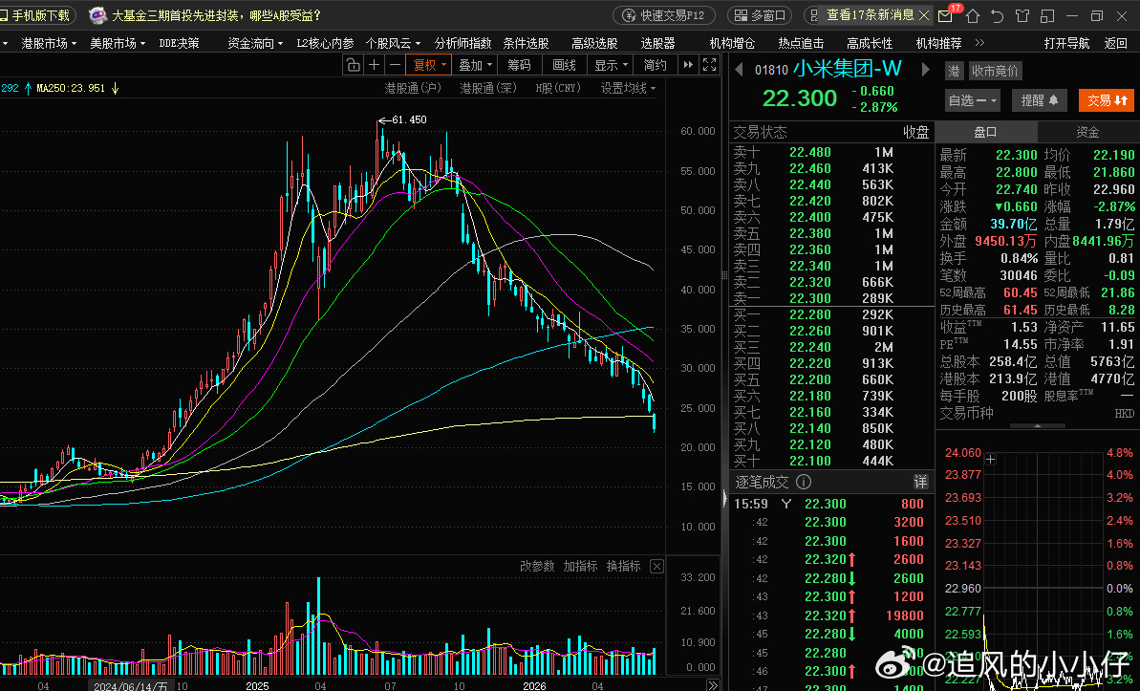Image resolution: width=1140 pixels, height=691 pixels.
Task: Toggle 简约 chart mode
Action: tap(656, 65)
